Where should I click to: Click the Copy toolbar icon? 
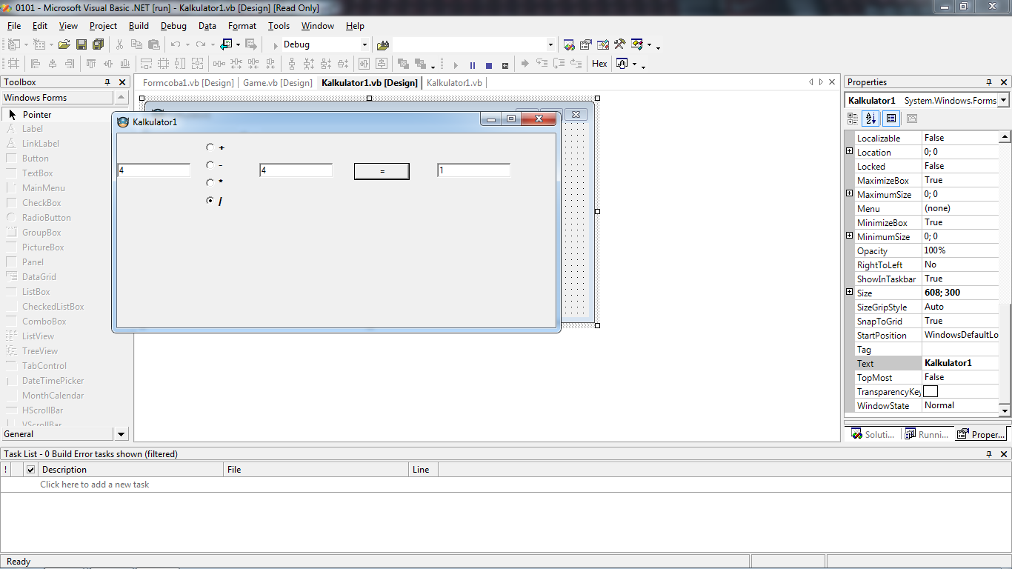[137, 44]
